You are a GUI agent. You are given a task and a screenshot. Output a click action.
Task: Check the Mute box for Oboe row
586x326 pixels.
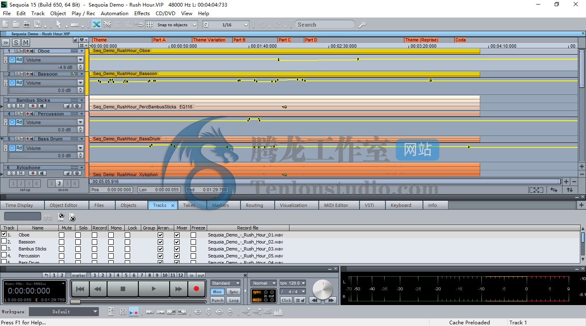click(61, 235)
